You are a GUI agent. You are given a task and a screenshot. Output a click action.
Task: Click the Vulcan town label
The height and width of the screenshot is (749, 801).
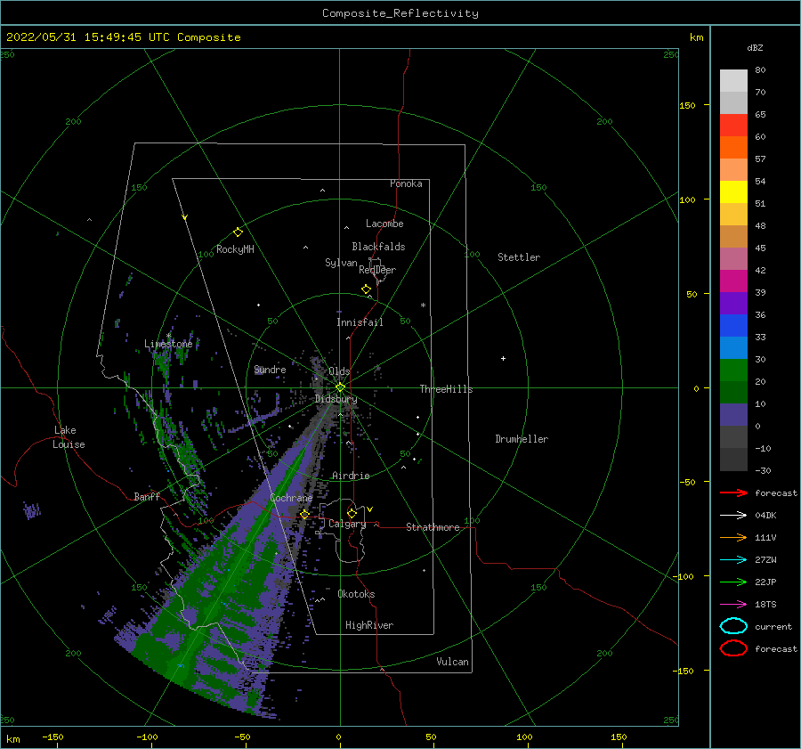pos(452,662)
